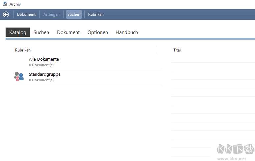Click the Standardgruppe people group icon
The height and width of the screenshot is (161, 255).
tap(19, 76)
